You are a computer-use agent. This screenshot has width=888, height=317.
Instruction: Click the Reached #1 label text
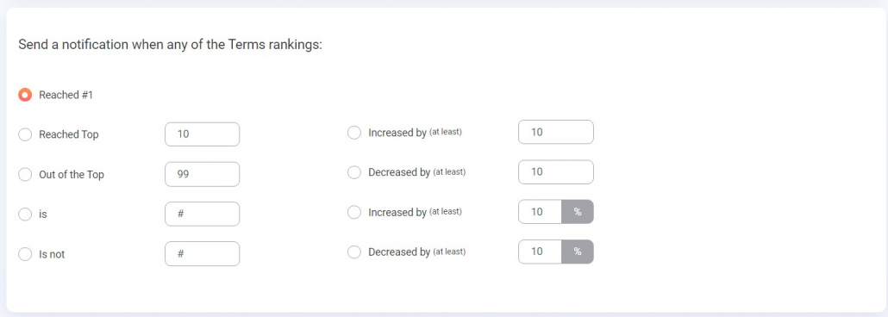pyautogui.click(x=66, y=95)
